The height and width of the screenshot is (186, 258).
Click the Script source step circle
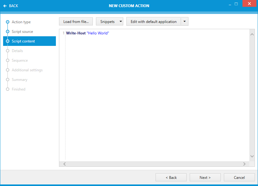tap(7, 31)
